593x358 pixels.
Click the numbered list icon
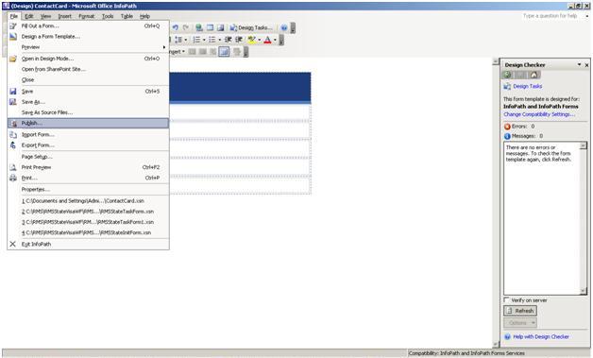point(196,40)
